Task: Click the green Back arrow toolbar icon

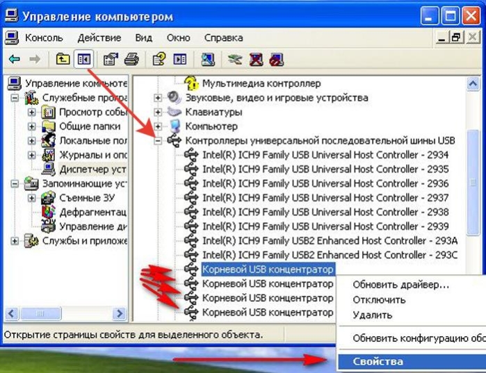Action: tap(15, 59)
